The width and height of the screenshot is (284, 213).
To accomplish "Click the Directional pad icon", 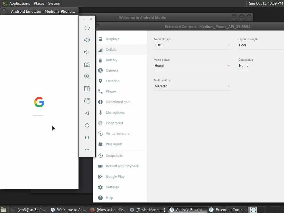I will (x=100, y=102).
